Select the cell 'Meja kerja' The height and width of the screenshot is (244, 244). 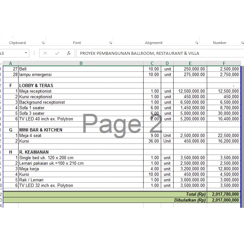(81, 169)
